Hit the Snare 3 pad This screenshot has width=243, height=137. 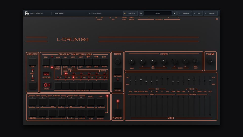pyautogui.click(x=62, y=113)
